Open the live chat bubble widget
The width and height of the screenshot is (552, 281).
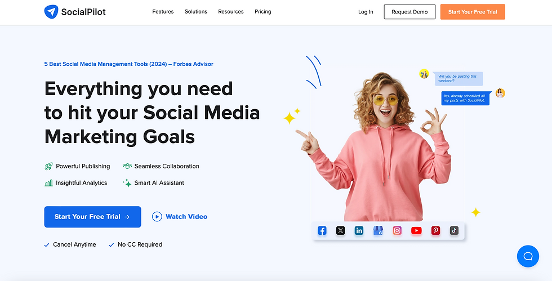[528, 256]
